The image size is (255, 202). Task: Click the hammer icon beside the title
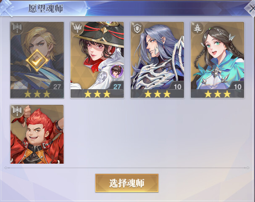pyautogui.click(x=7, y=8)
